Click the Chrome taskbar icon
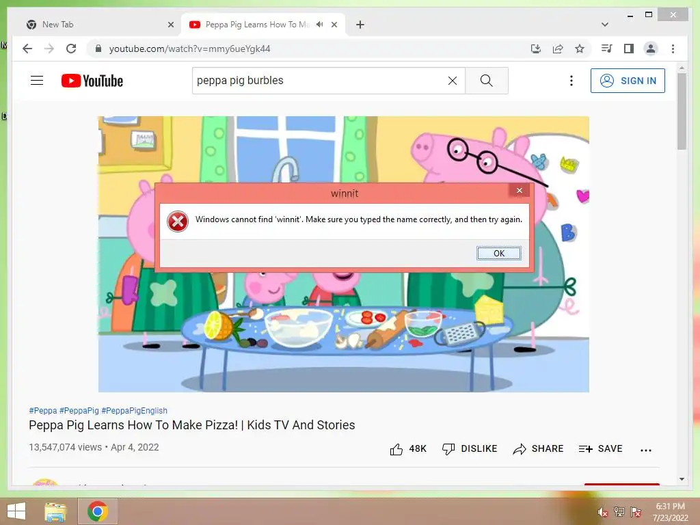Image resolution: width=700 pixels, height=525 pixels. (x=98, y=511)
